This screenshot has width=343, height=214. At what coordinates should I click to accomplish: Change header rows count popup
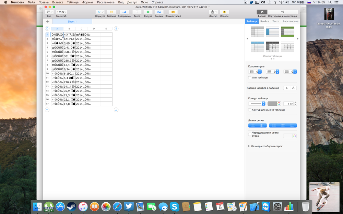[272, 72]
